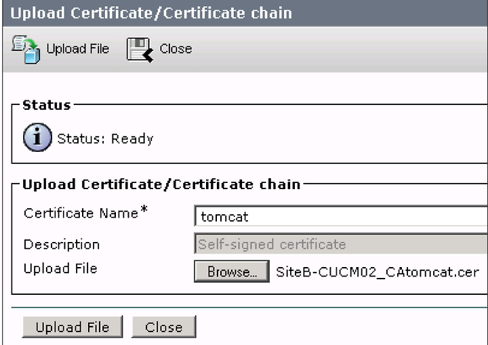
Task: Click the blue info status icon
Action: point(37,138)
